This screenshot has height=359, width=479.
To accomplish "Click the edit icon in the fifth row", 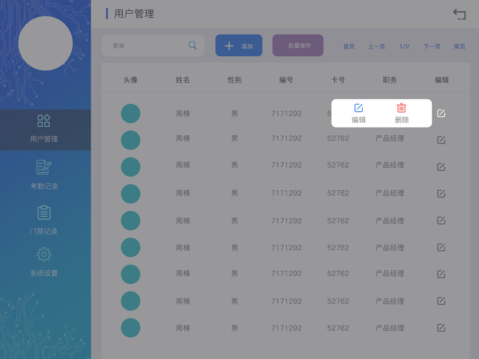I will pos(441,220).
